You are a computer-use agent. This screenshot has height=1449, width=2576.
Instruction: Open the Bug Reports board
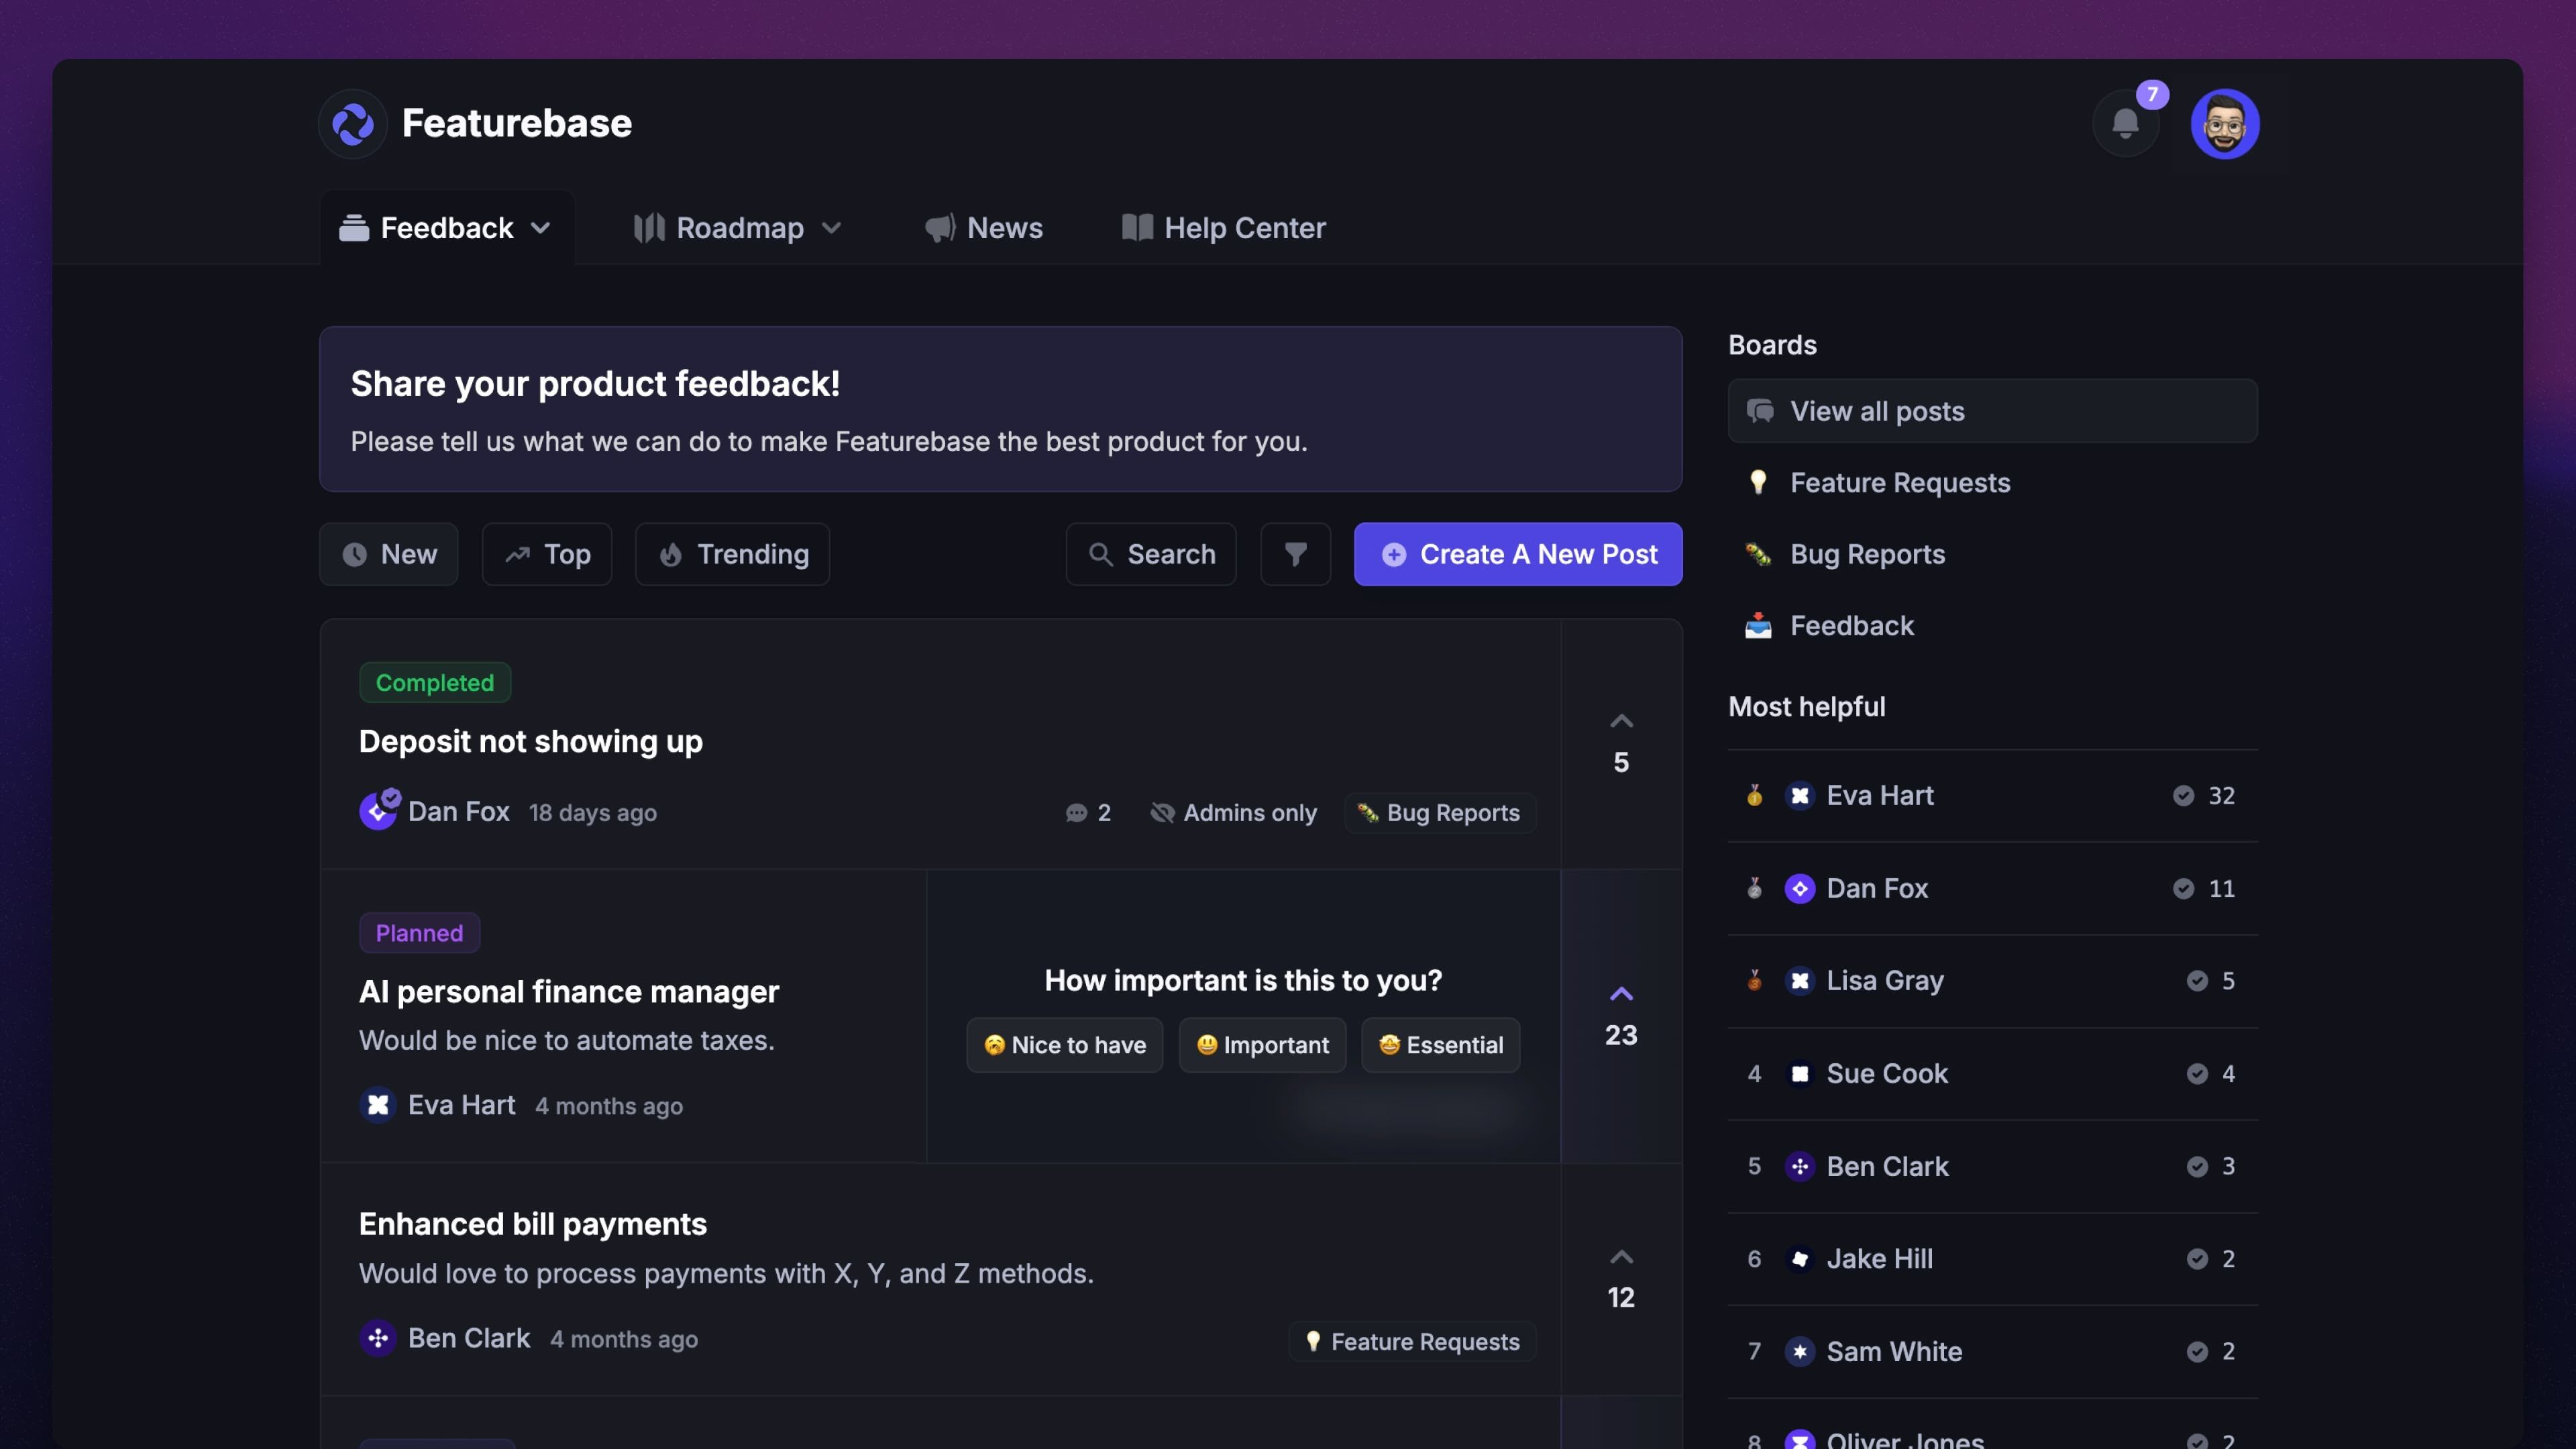click(1866, 554)
